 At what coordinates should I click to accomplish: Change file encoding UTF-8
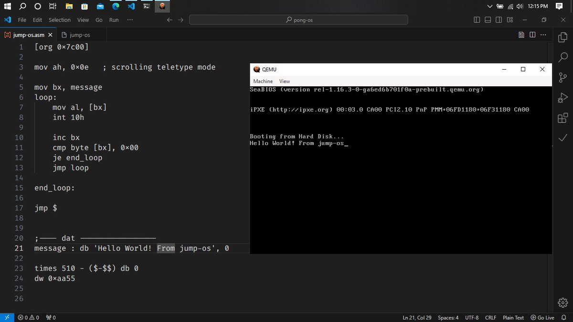pyautogui.click(x=472, y=317)
